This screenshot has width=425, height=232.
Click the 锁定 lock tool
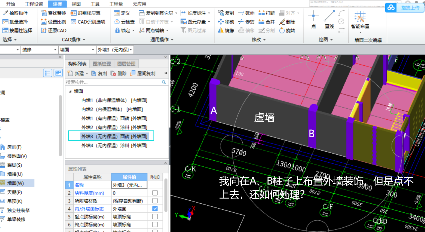(x=124, y=30)
